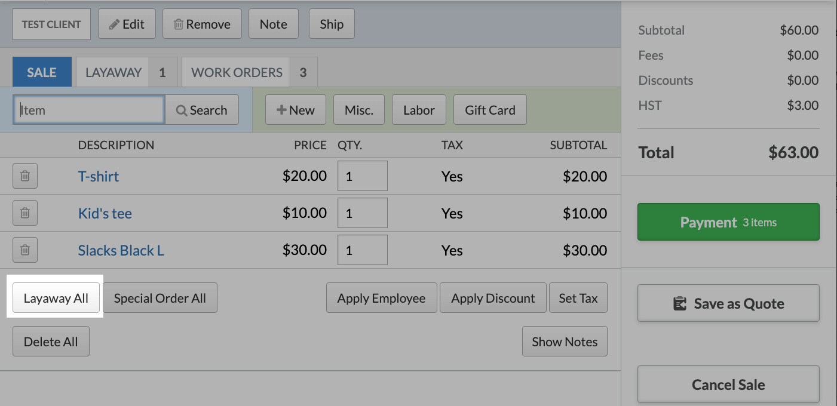Click the Fees label in the summary
The height and width of the screenshot is (406, 837).
point(651,56)
